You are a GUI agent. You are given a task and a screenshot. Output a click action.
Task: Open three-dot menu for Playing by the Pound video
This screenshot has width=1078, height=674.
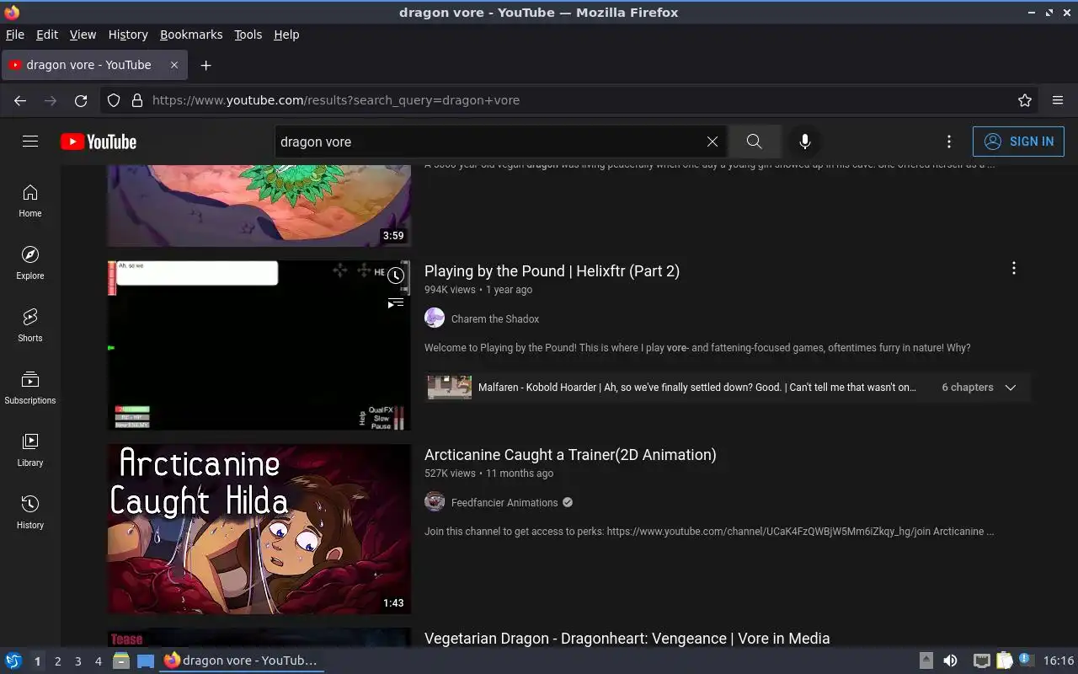1014,268
